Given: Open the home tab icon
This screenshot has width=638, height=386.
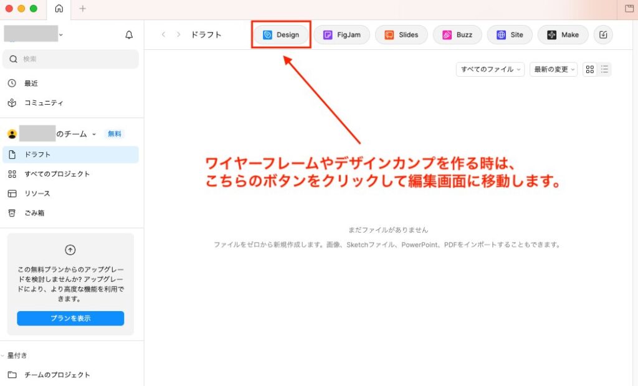Looking at the screenshot, I should pyautogui.click(x=59, y=9).
